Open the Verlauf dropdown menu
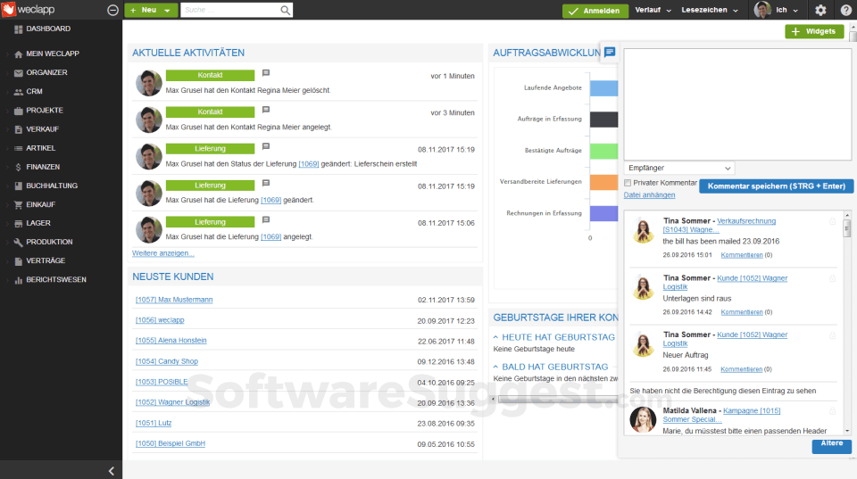This screenshot has height=479, width=857. [653, 10]
